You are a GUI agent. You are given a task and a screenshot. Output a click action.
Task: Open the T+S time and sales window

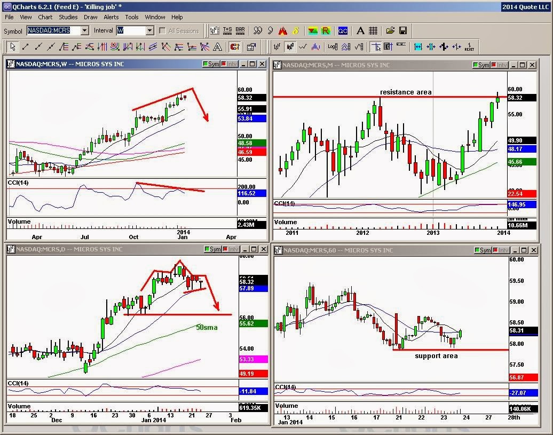pos(227,30)
